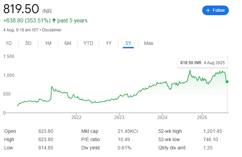Screen dimensions: 242x157
Task: Show the YTD chart view
Action: pyautogui.click(x=88, y=43)
